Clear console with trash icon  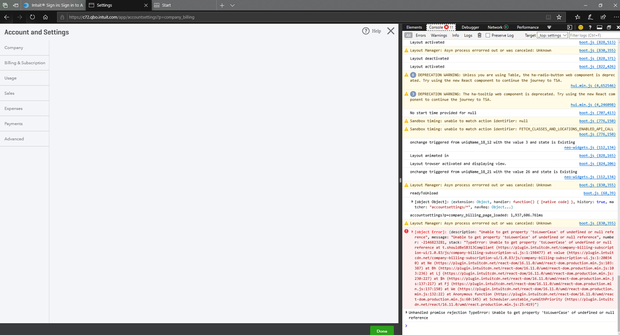(479, 35)
